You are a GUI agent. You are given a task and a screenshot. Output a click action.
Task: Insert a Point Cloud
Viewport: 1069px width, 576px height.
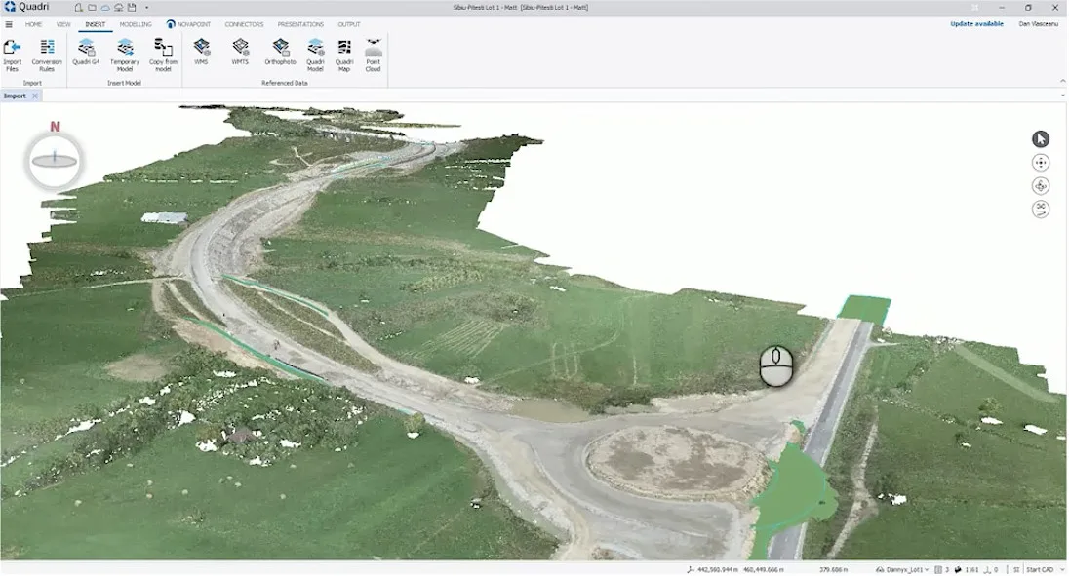[x=373, y=56]
